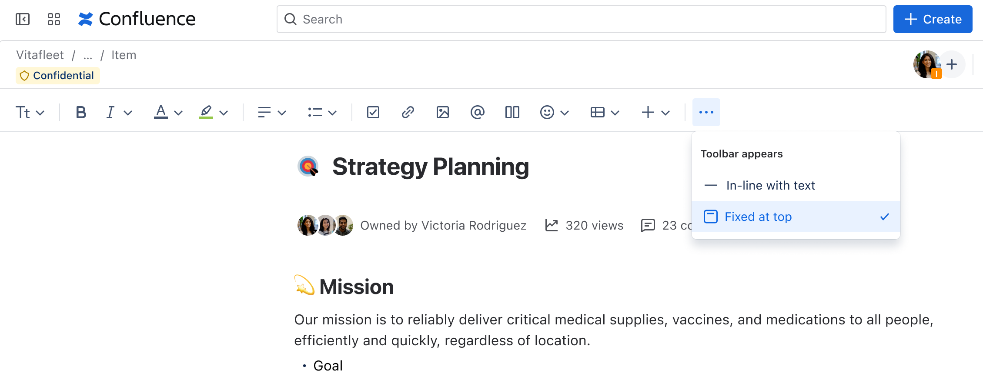Image resolution: width=983 pixels, height=387 pixels.
Task: Click into the Search field
Action: point(581,19)
